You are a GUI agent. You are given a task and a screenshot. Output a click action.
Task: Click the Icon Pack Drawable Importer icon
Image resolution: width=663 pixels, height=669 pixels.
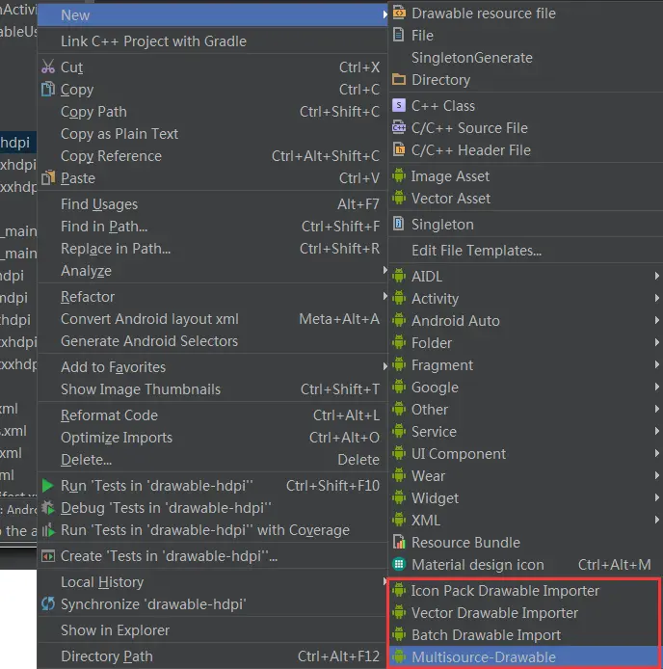(x=399, y=590)
